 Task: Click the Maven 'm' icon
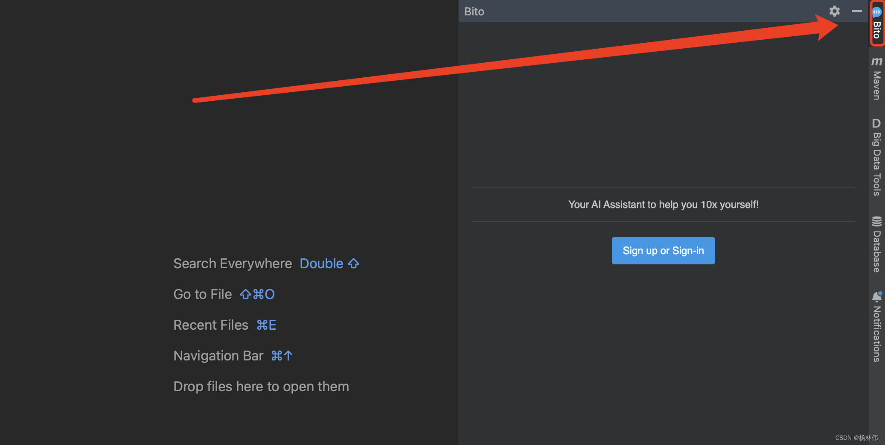(x=877, y=61)
